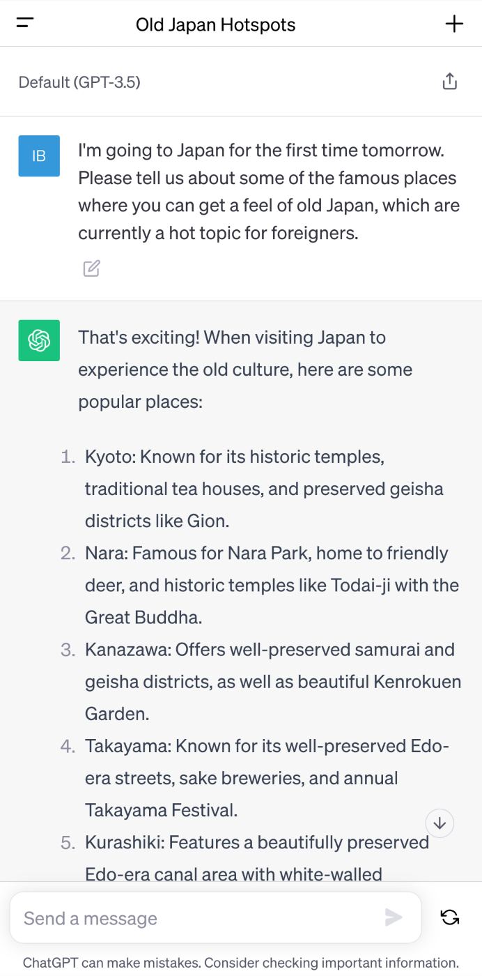482x976 pixels.
Task: Click the Old Japan Hotspots title
Action: click(x=215, y=25)
